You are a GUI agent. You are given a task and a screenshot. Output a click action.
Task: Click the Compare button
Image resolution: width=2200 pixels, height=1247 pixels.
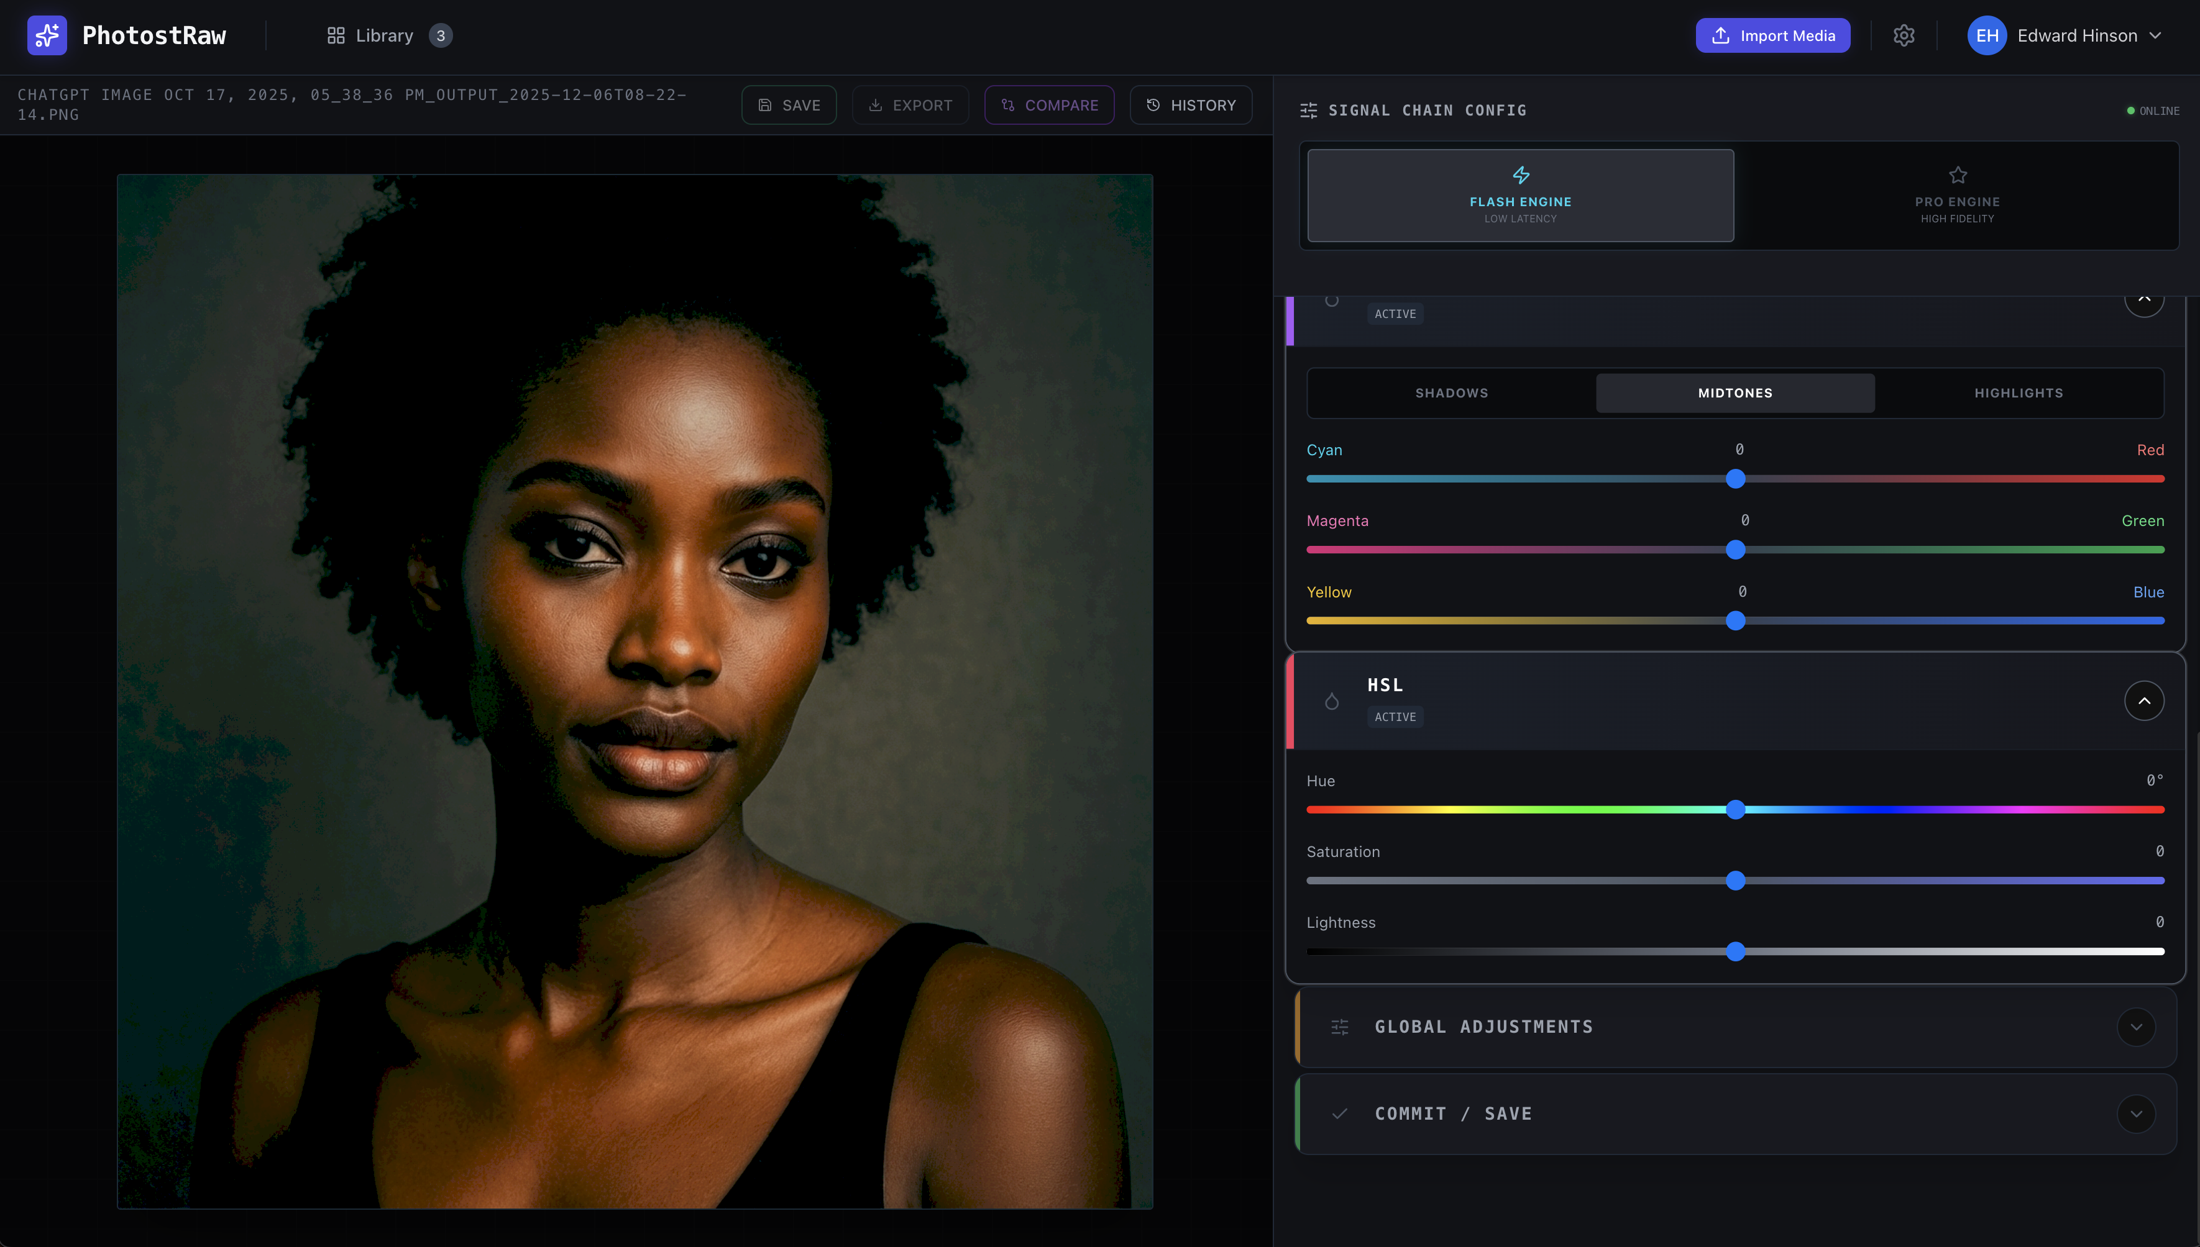click(x=1049, y=104)
